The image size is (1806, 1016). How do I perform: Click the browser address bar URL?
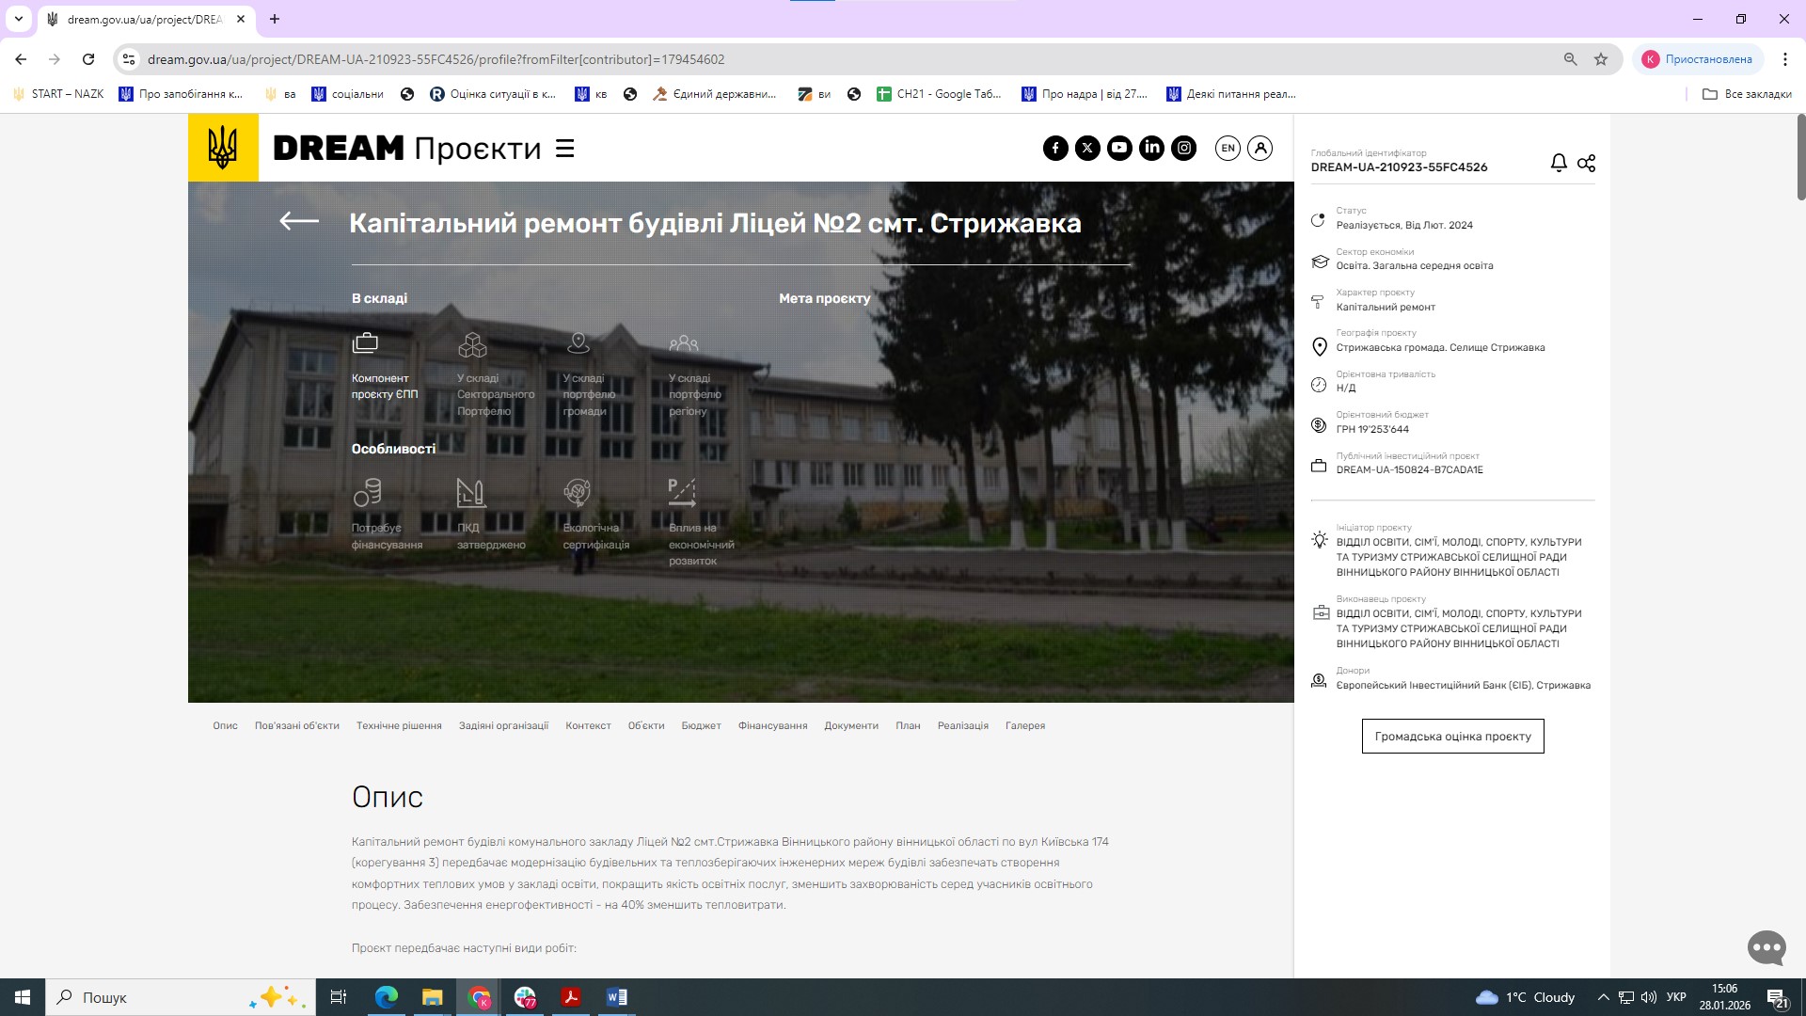[x=436, y=59]
